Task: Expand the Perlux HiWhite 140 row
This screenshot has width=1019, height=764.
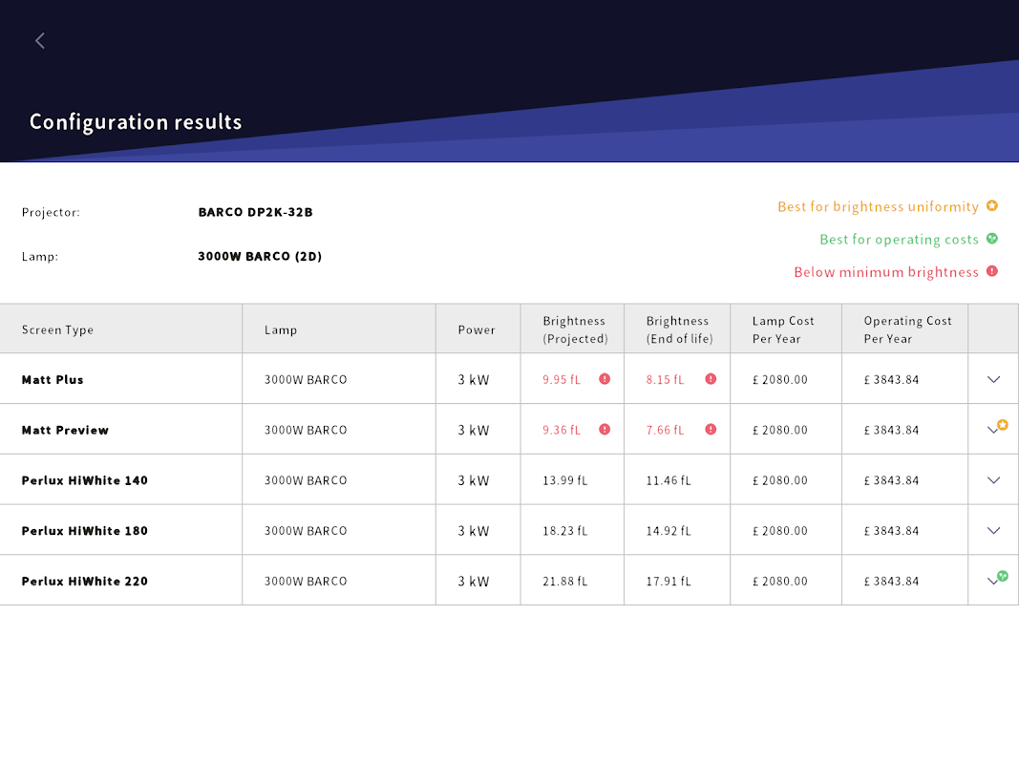Action: point(993,480)
